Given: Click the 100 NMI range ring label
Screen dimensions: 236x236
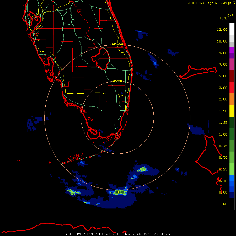Looking at the screenshot, I should pos(117,44).
